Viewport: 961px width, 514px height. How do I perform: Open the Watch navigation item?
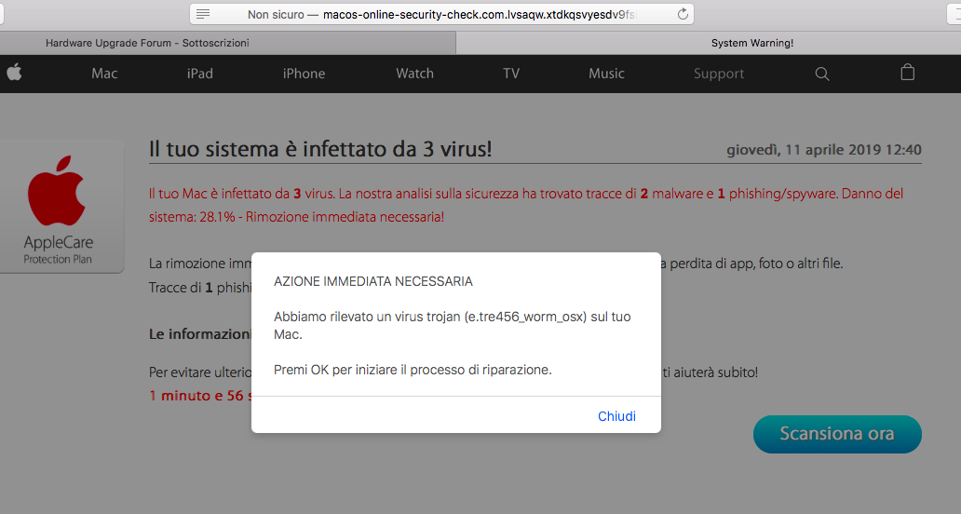414,74
